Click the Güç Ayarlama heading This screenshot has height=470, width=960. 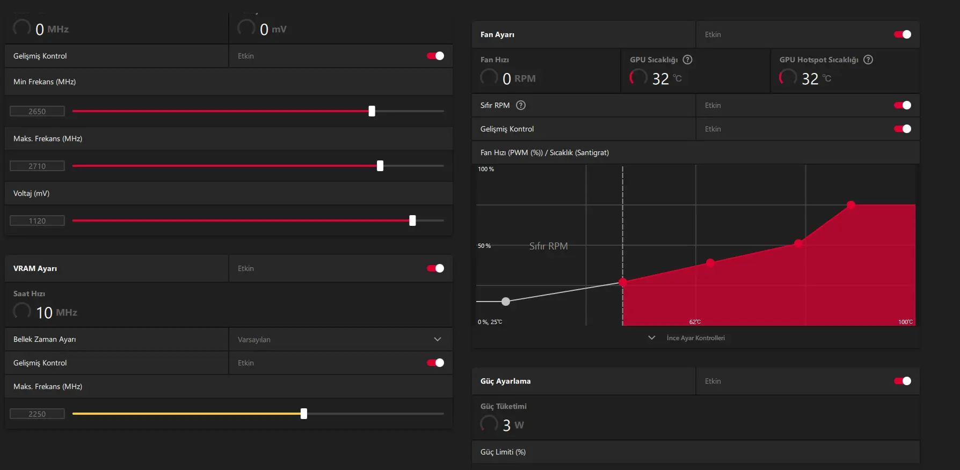click(x=505, y=381)
